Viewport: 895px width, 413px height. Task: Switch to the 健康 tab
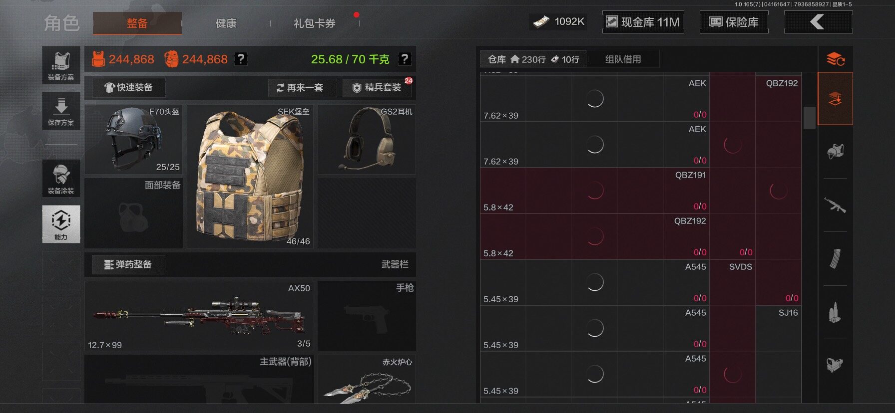tap(226, 23)
